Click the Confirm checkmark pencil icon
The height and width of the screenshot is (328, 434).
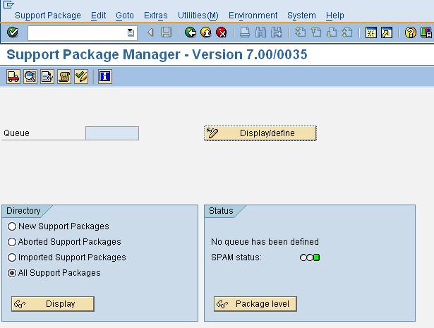[x=81, y=76]
